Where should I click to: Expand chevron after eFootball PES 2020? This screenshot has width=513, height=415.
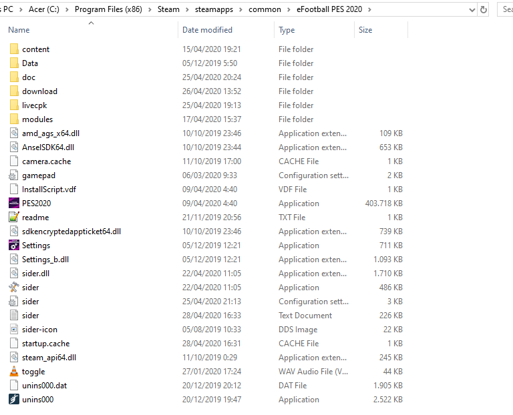pos(369,10)
